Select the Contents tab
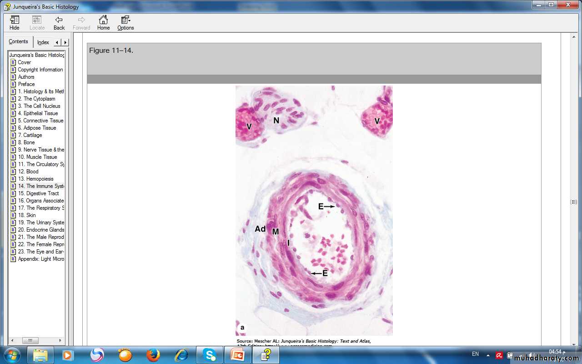 coord(19,41)
